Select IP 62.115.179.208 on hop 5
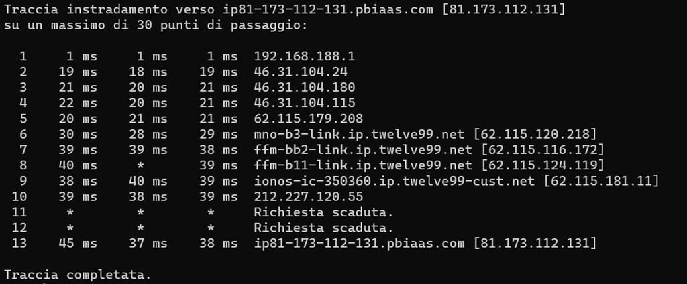687x284 pixels. point(309,119)
